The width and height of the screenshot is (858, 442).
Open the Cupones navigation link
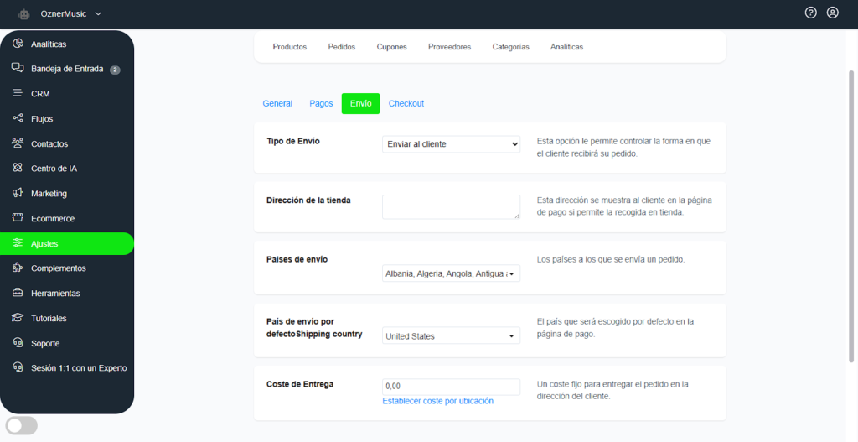(391, 47)
